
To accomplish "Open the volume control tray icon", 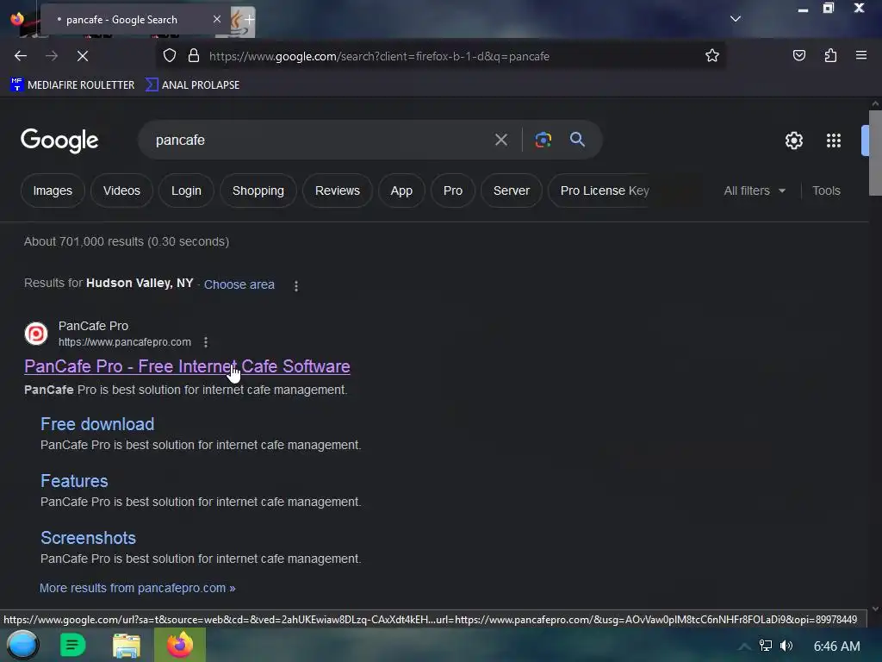I will tap(786, 646).
